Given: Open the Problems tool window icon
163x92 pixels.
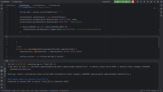Looking at the screenshot, I should [2, 77].
